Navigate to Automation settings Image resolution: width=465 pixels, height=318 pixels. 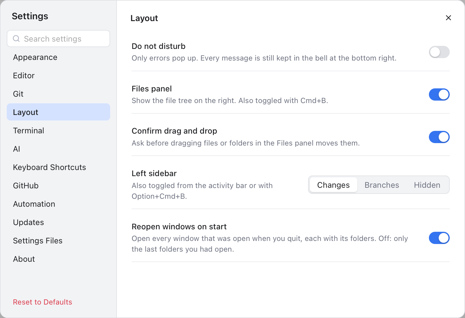pyautogui.click(x=58, y=204)
